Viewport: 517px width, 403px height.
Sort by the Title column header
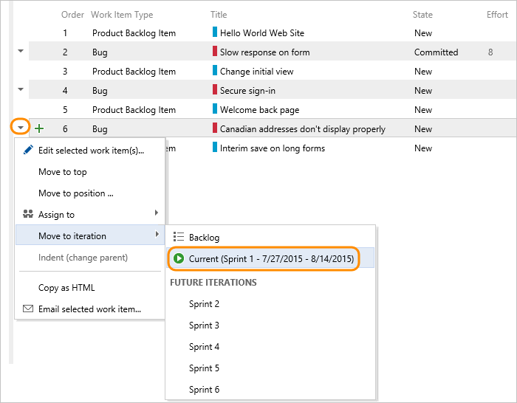pos(219,15)
